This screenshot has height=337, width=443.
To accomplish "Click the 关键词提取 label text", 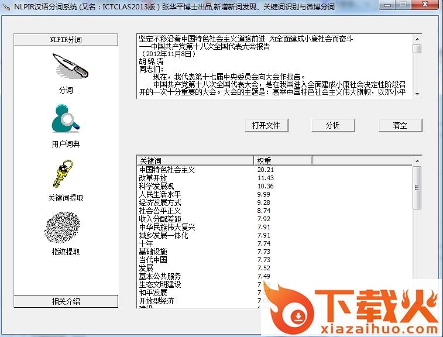I will click(x=66, y=198).
